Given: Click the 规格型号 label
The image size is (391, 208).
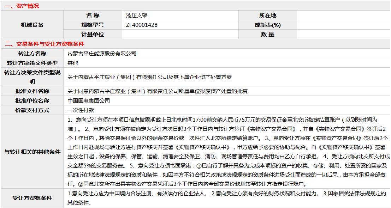Looking at the screenshot, I should pyautogui.click(x=93, y=25).
